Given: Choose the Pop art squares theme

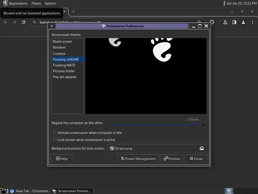Looking at the screenshot, I should [68, 77].
